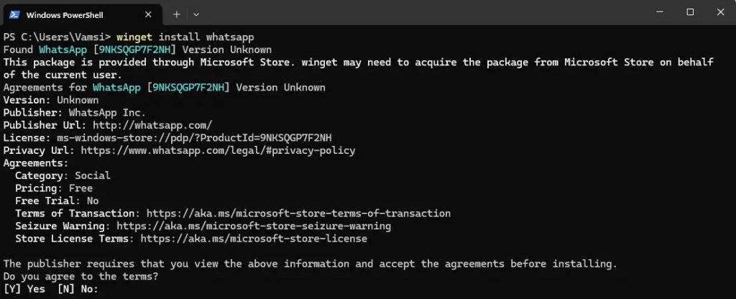Click the winget install whatsapp command text
Screen dimensions: 736x299
pos(185,37)
